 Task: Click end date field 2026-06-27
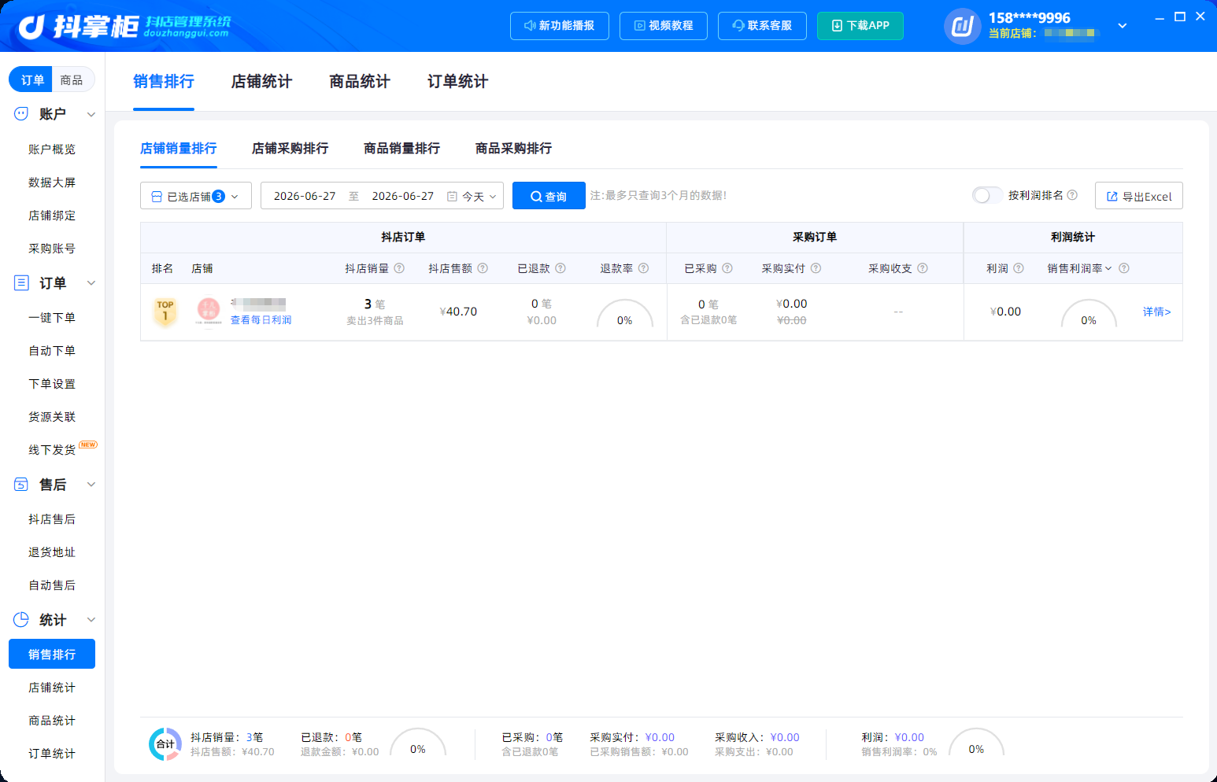coord(403,196)
